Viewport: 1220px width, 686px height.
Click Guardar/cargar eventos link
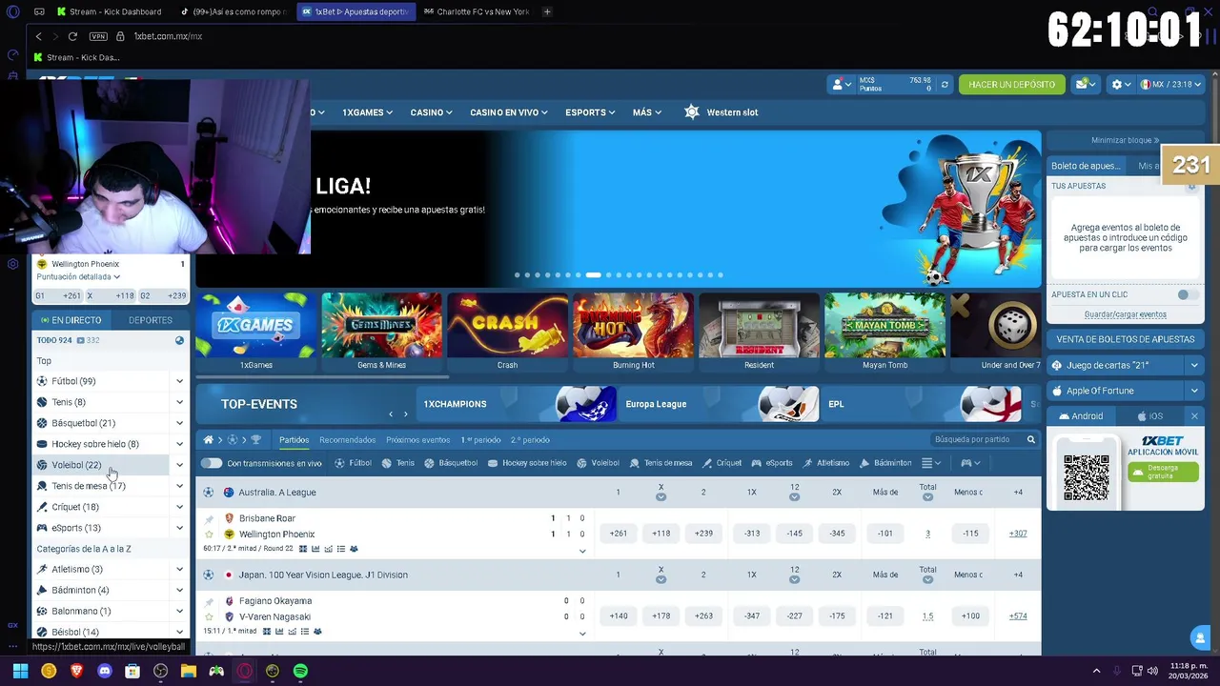coord(1126,314)
